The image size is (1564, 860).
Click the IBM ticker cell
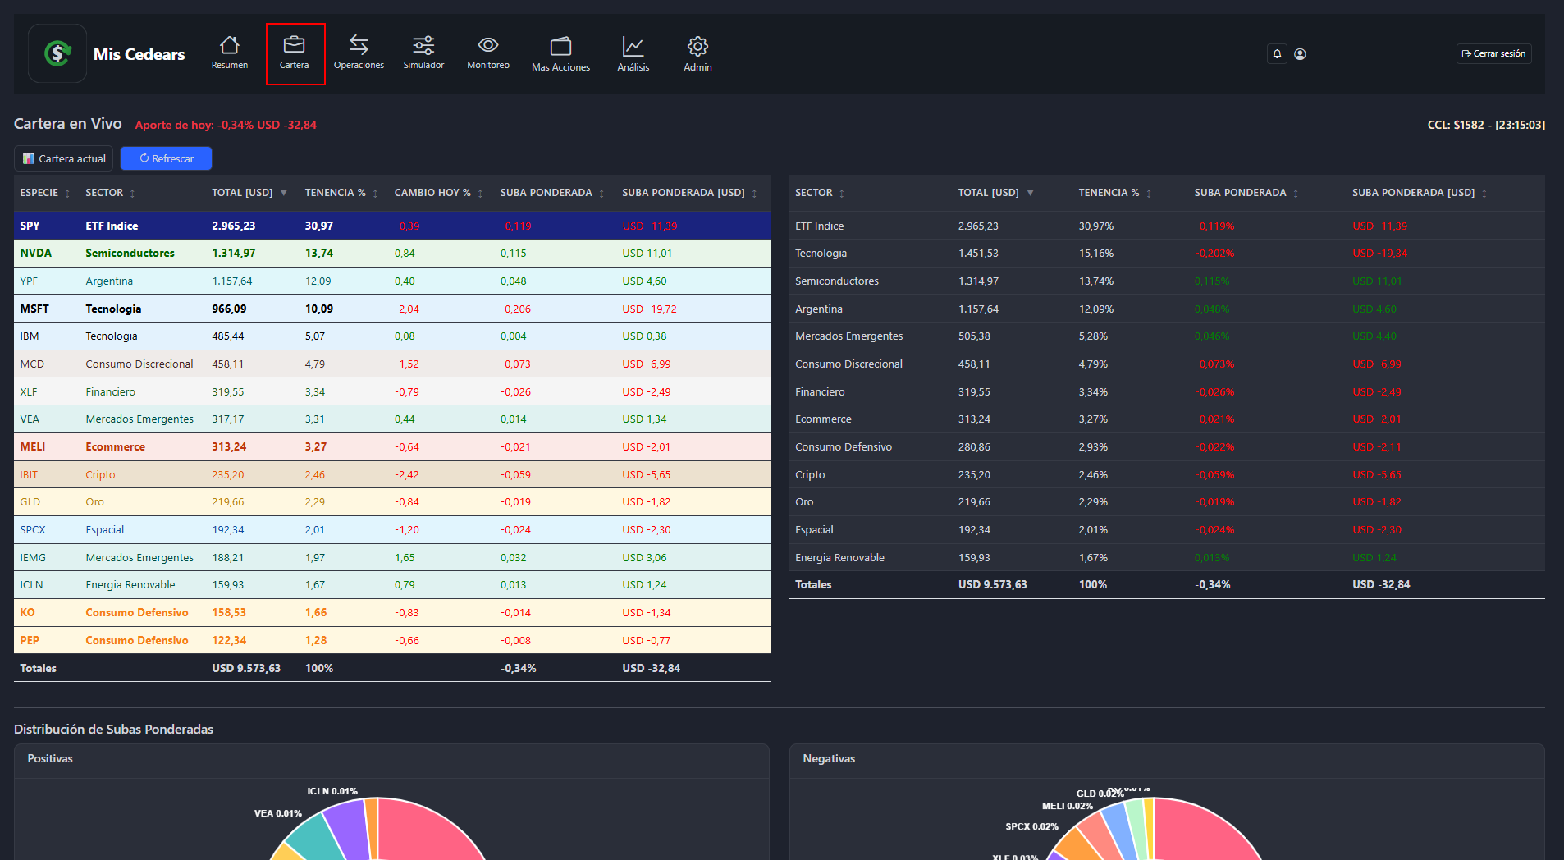coord(30,336)
